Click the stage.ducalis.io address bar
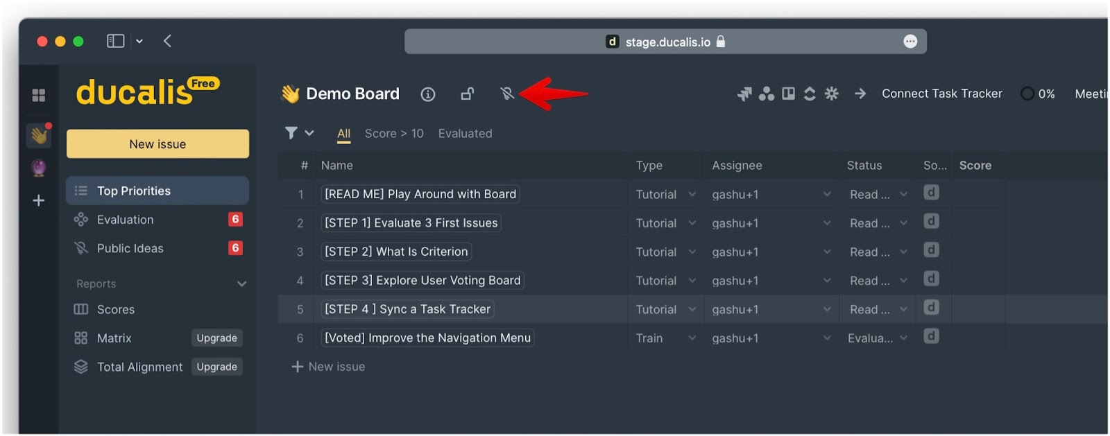The height and width of the screenshot is (436, 1110). 665,42
